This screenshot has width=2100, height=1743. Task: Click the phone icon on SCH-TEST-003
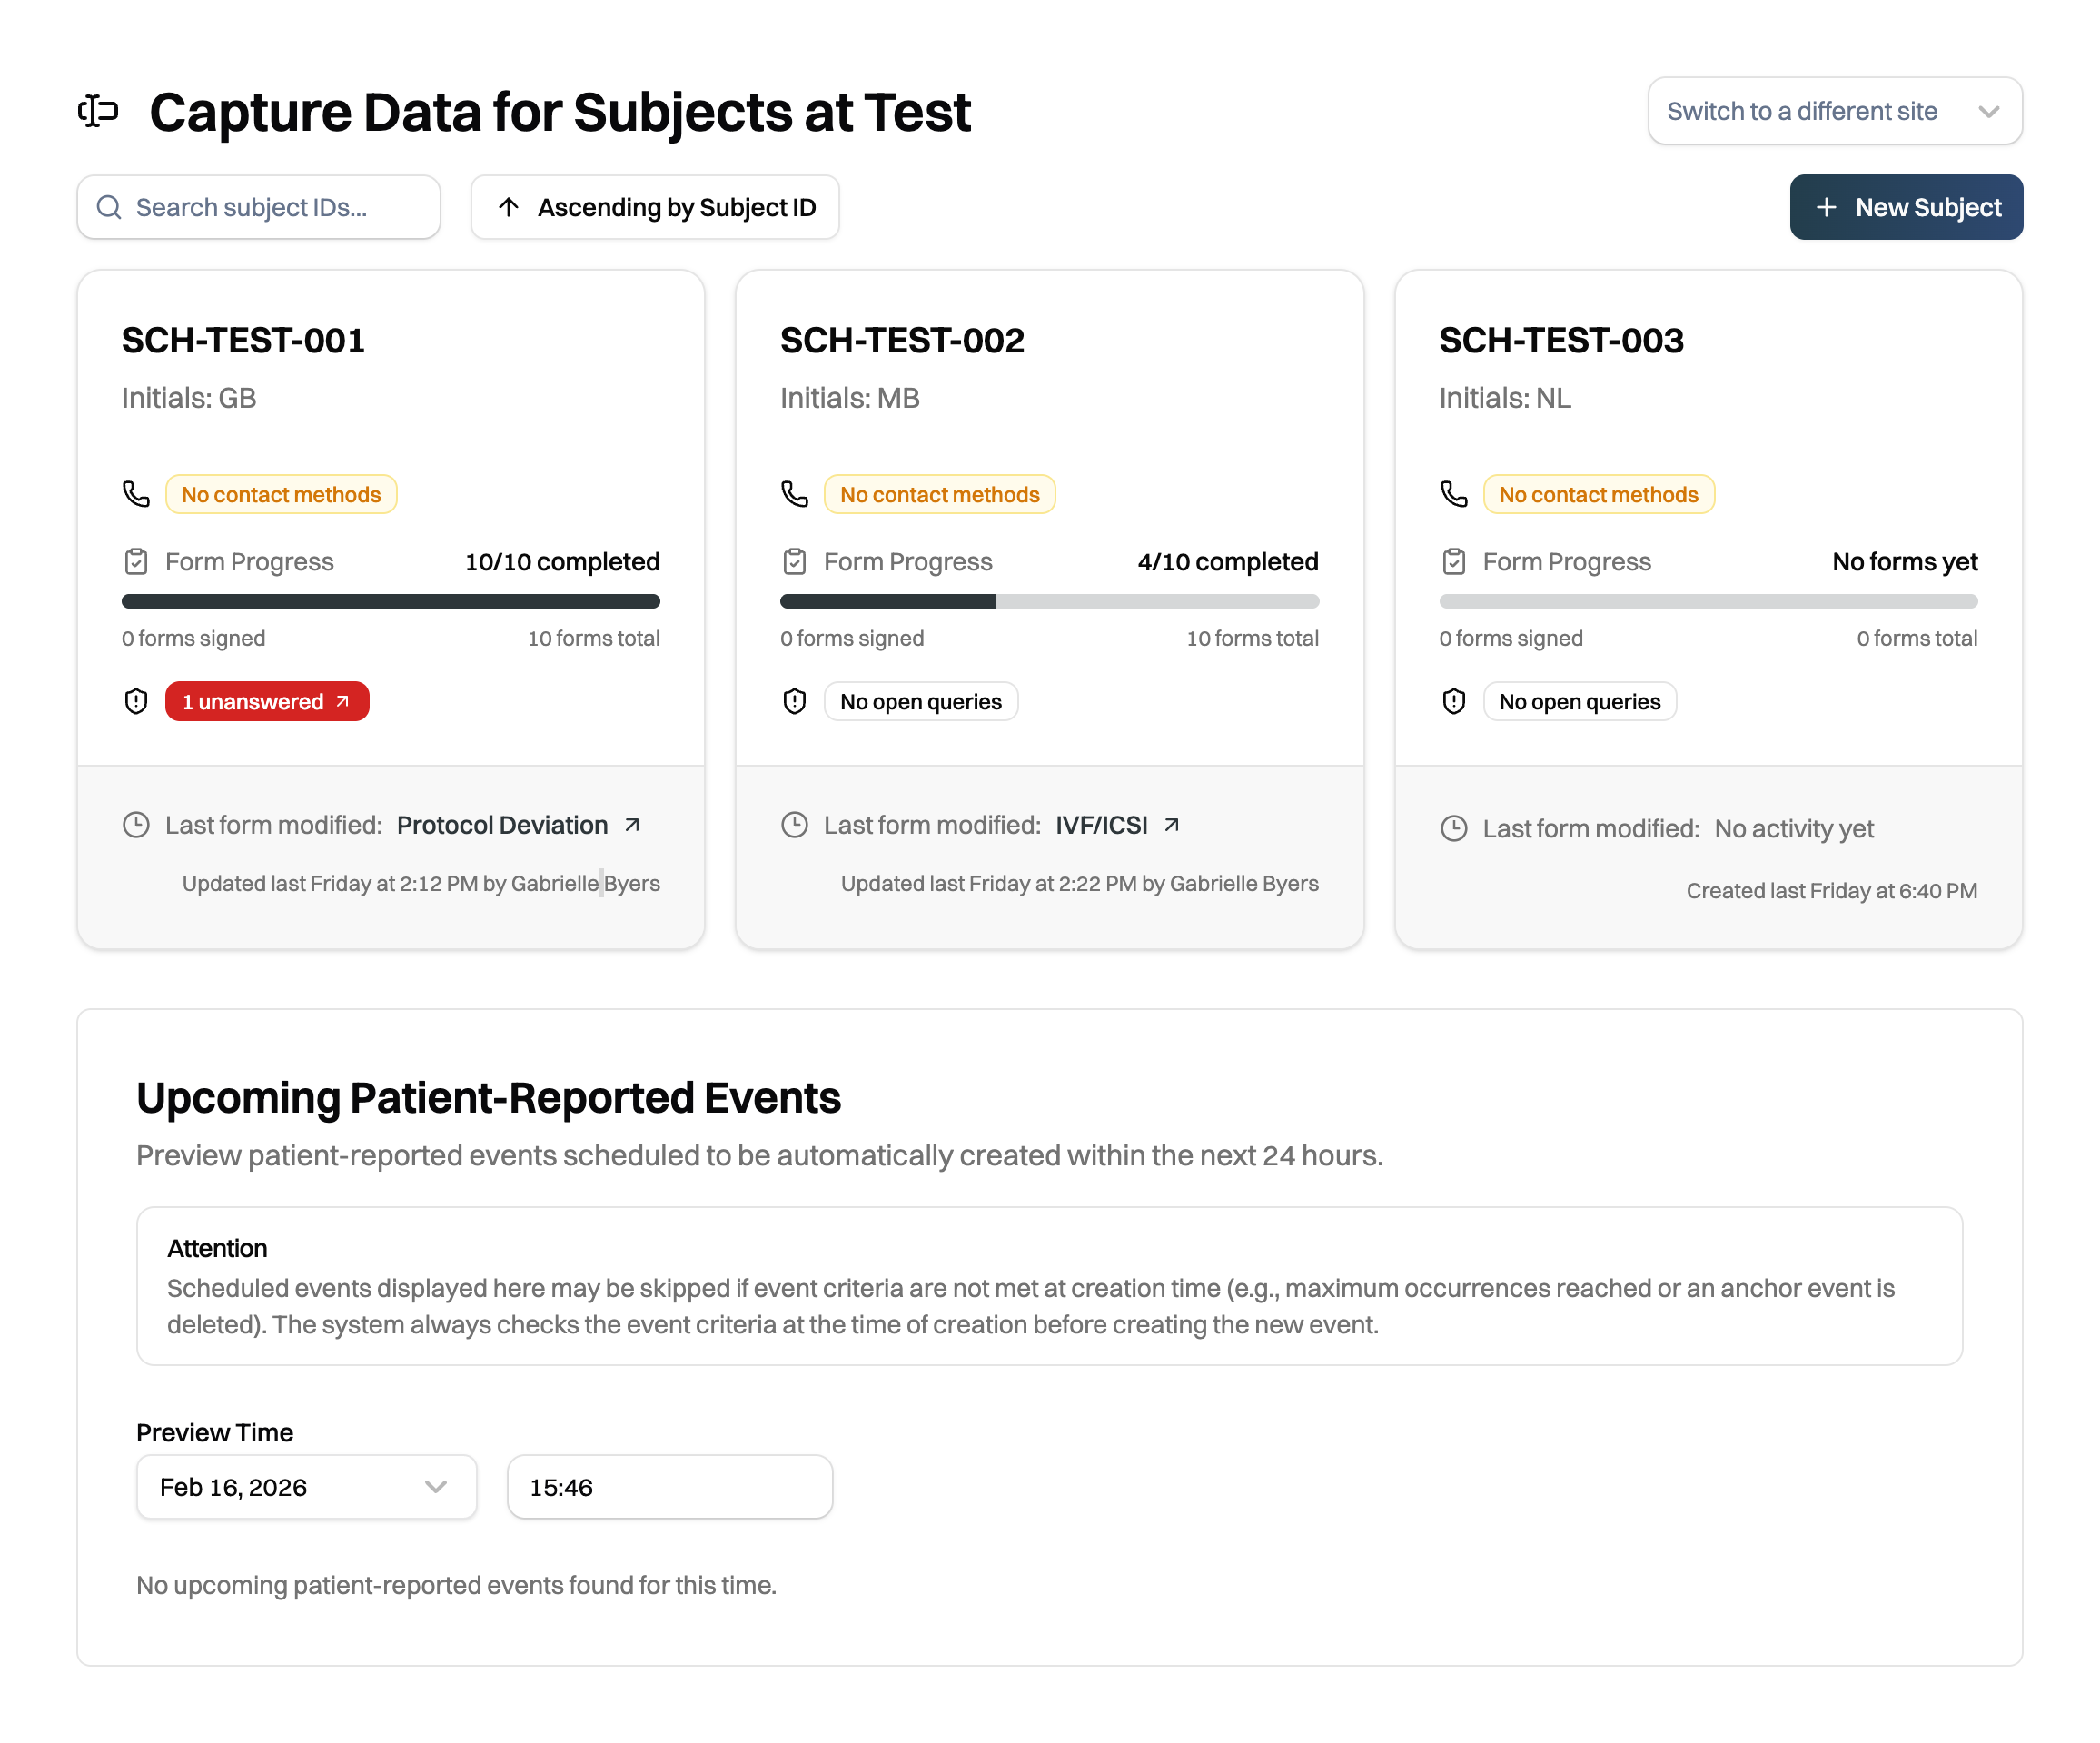point(1453,494)
